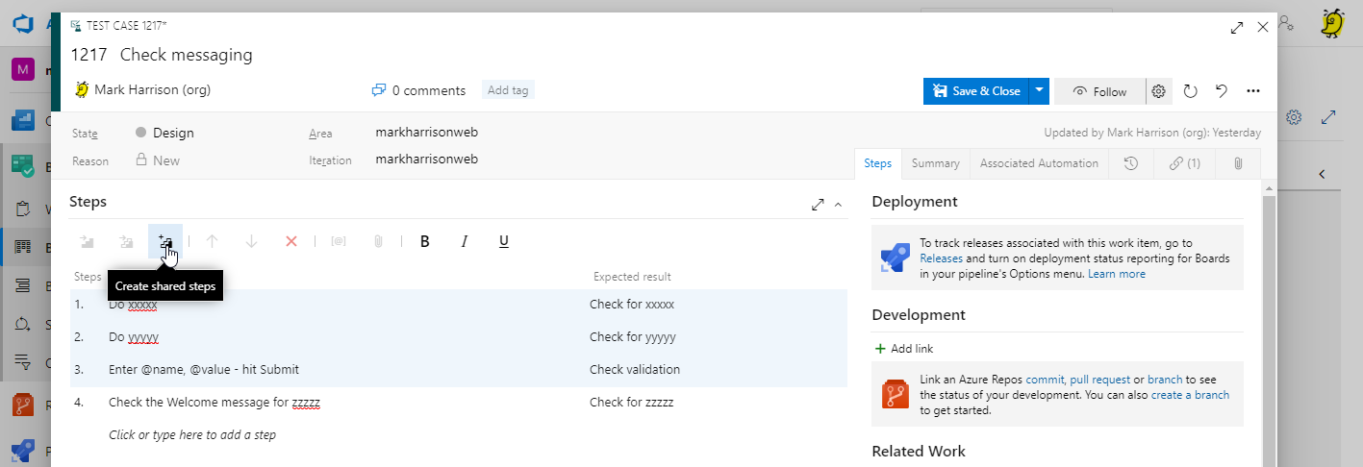This screenshot has height=467, width=1363.
Task: Refresh the work item
Action: pos(1190,91)
